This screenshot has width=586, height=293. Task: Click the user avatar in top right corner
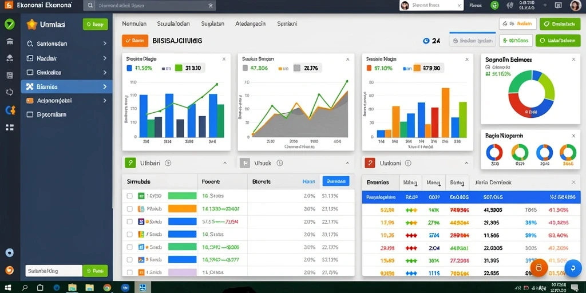pyautogui.click(x=575, y=5)
